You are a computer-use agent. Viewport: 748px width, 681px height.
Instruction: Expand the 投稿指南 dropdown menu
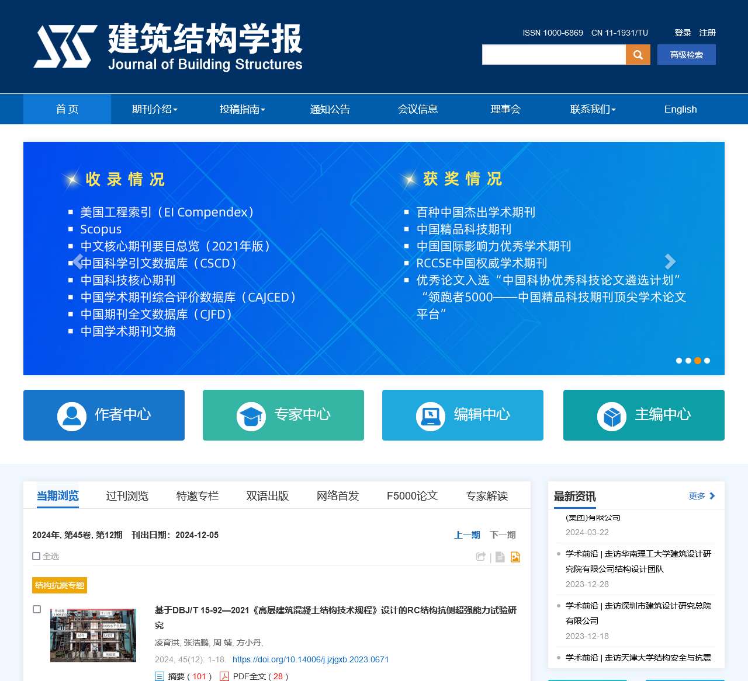[x=243, y=109]
